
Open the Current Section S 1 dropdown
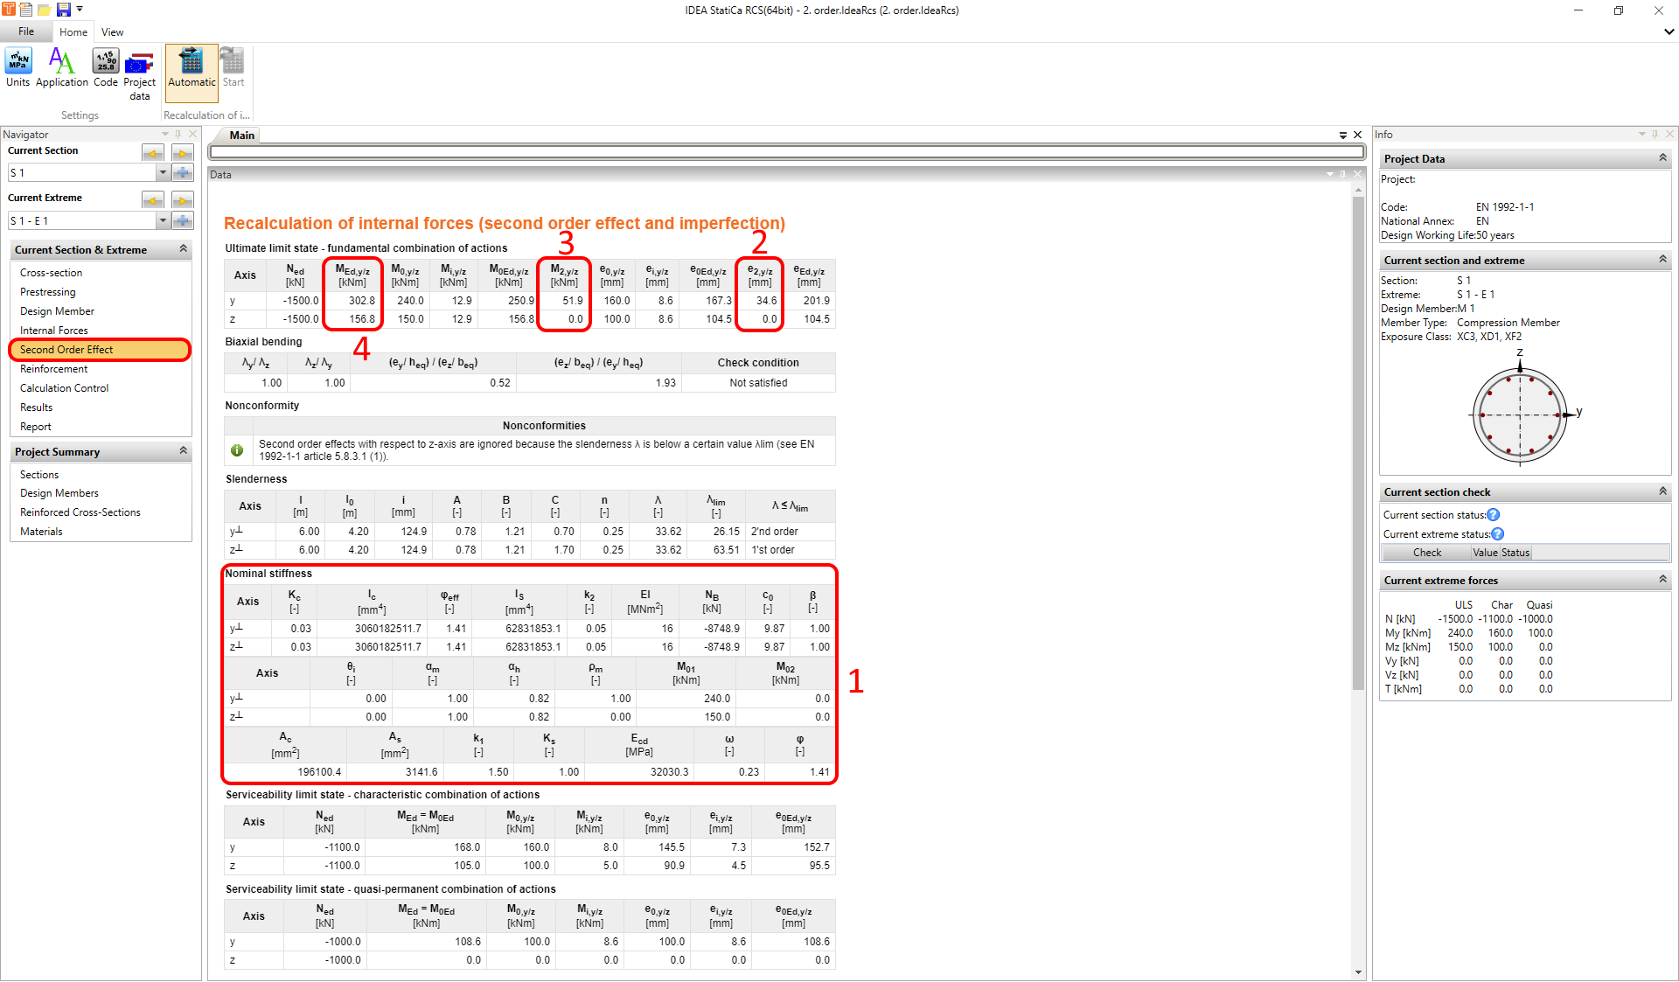click(163, 173)
